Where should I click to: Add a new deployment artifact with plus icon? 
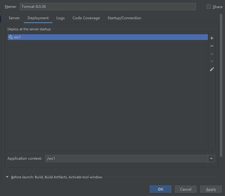click(212, 38)
